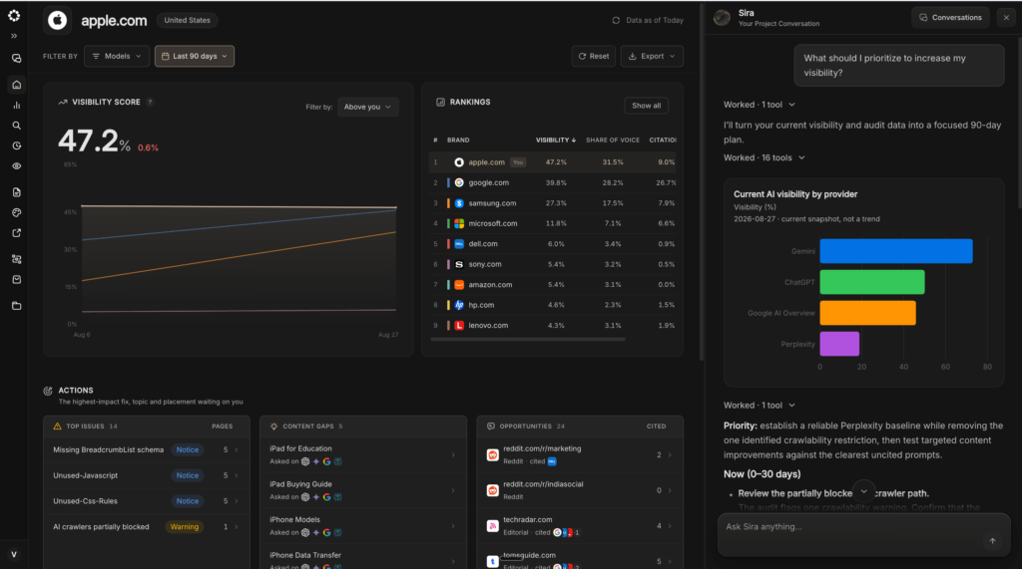Click the Notice badge on Unused-Javascript row
The image size is (1022, 569).
[187, 475]
